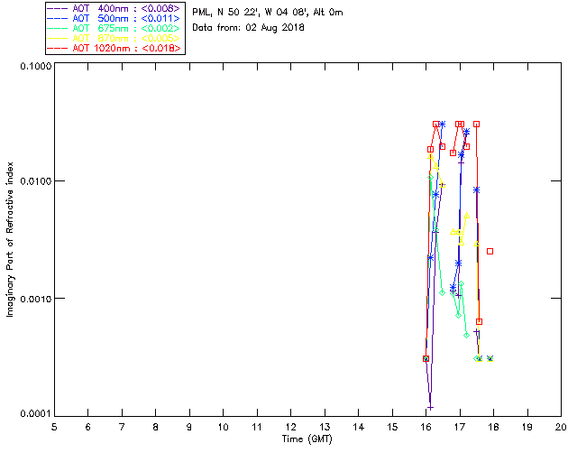Click the red dashed line sample in legend
The height and width of the screenshot is (462, 577).
click(x=58, y=48)
